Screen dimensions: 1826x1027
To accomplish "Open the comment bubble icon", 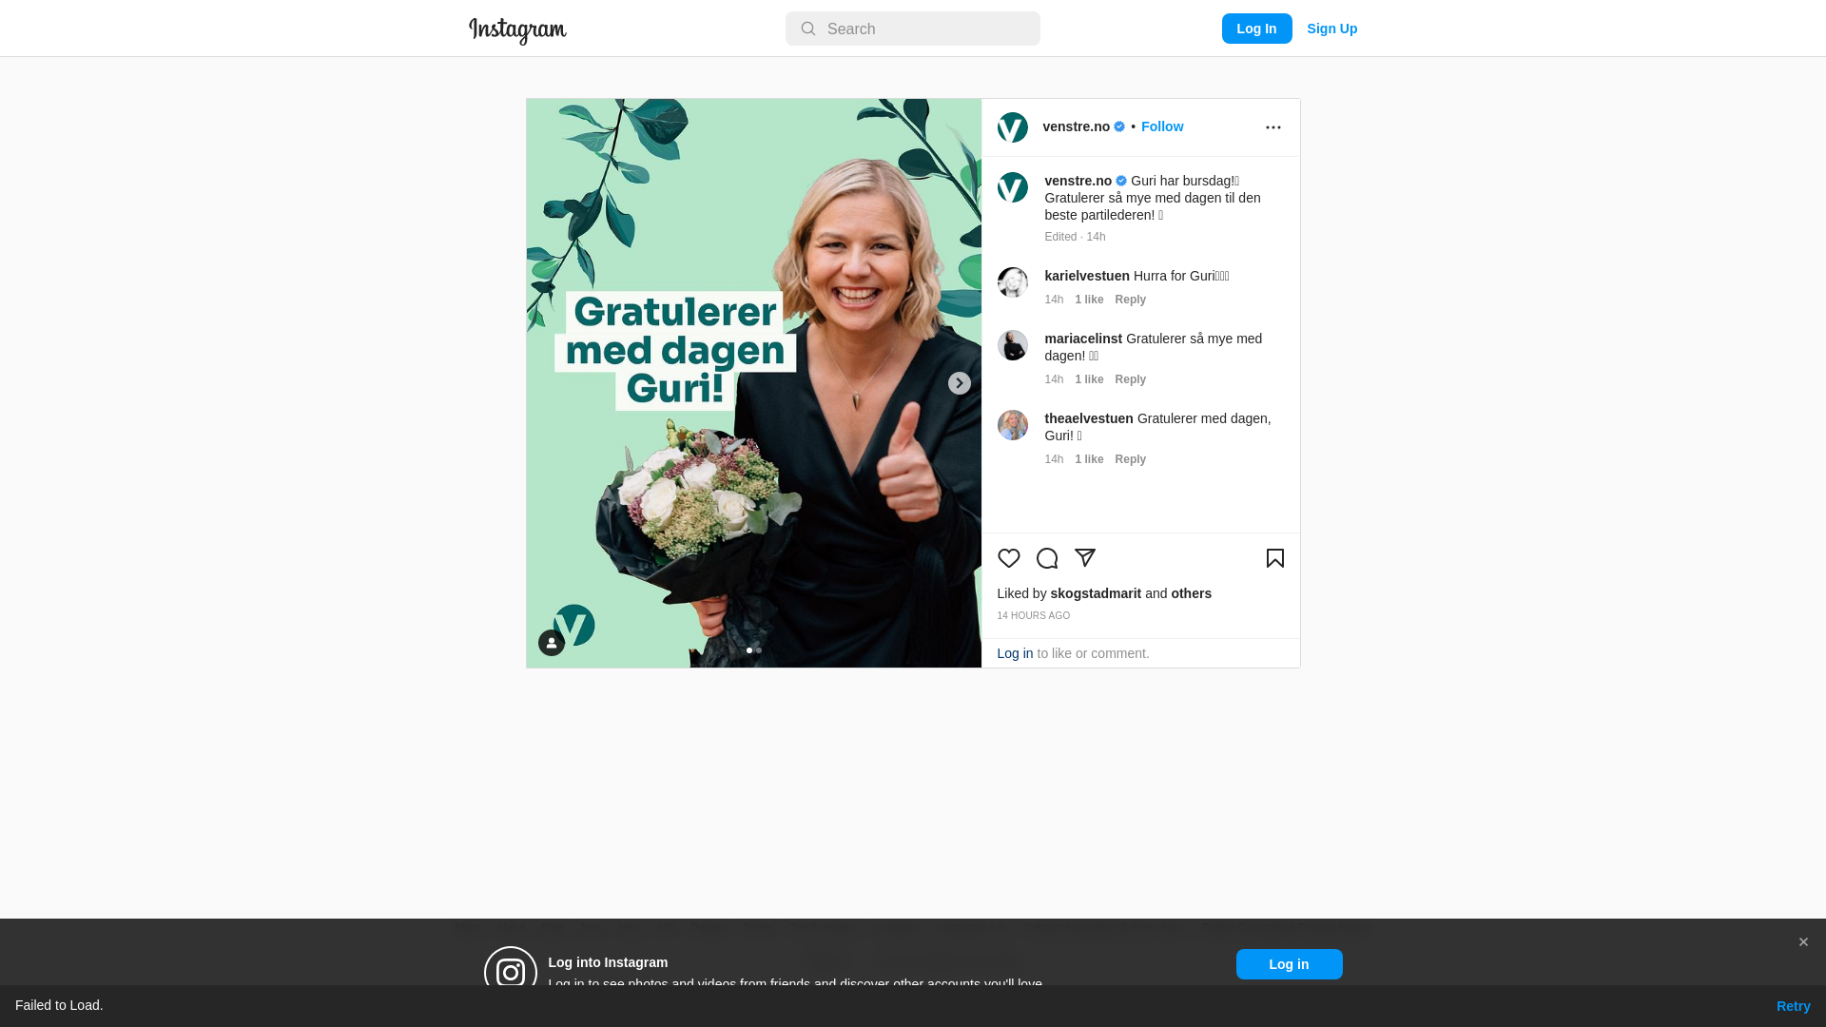I will click(x=1047, y=558).
